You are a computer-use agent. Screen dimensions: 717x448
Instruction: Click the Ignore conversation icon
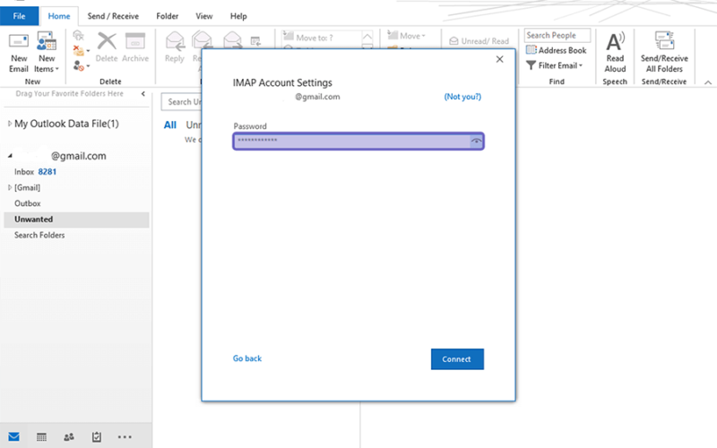(79, 35)
